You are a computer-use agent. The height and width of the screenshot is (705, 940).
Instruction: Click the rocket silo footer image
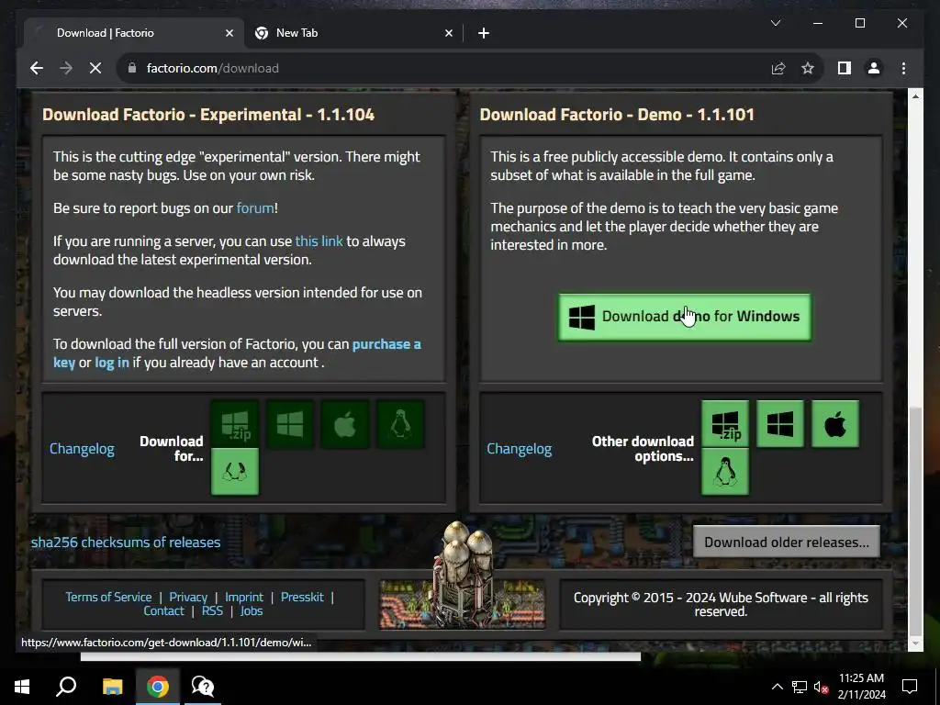coord(463,576)
